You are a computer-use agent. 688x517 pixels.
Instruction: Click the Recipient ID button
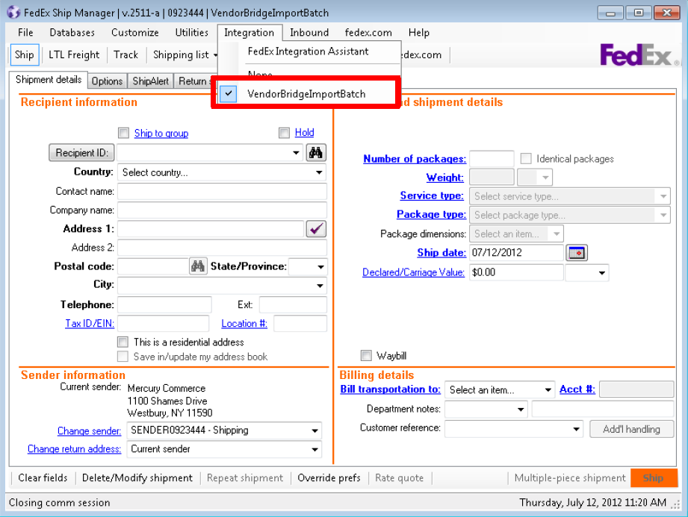pyautogui.click(x=81, y=153)
